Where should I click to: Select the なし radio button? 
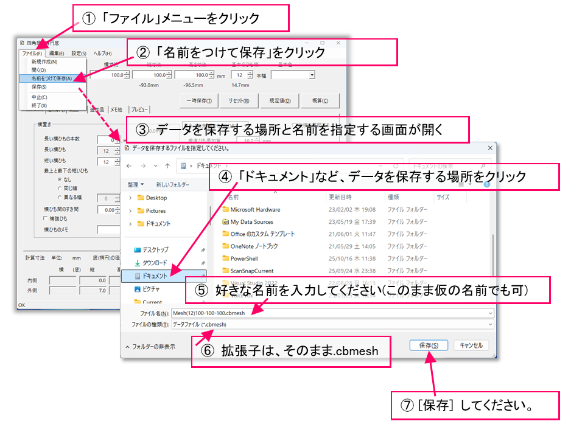pyautogui.click(x=60, y=180)
